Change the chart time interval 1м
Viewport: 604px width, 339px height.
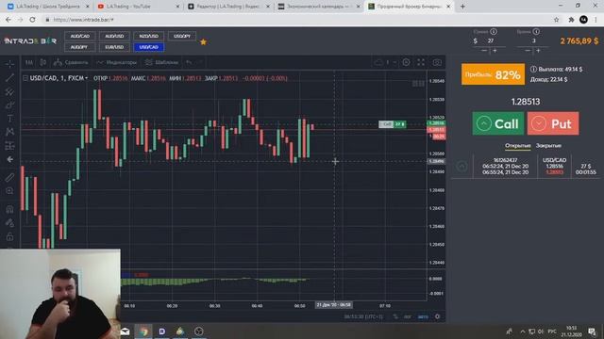pyautogui.click(x=29, y=62)
